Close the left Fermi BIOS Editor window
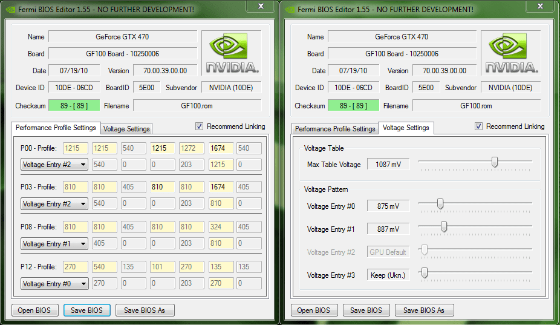This screenshot has height=325, width=560. (261, 5)
